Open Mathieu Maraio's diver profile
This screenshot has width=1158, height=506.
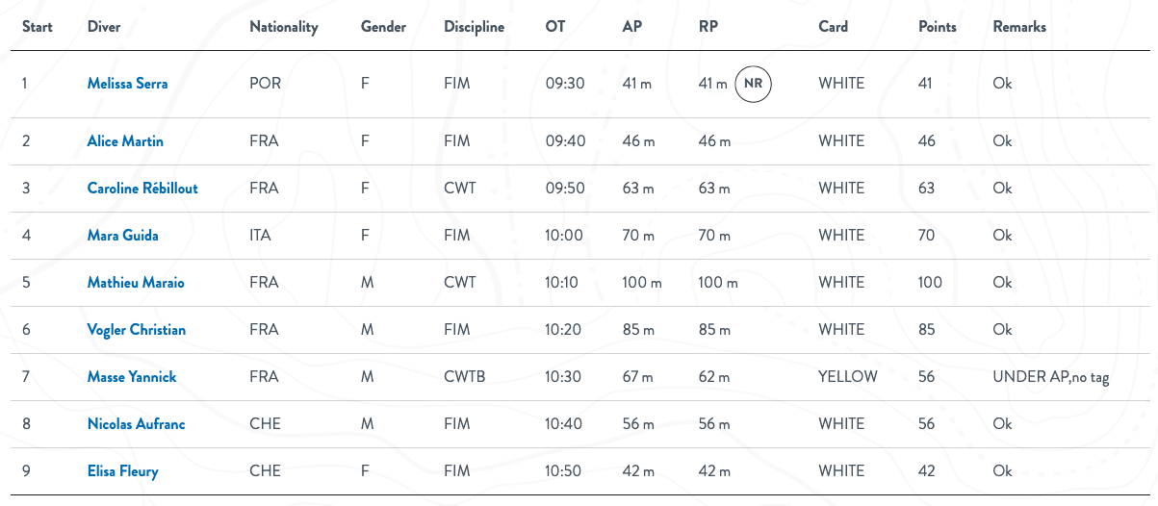tap(136, 283)
